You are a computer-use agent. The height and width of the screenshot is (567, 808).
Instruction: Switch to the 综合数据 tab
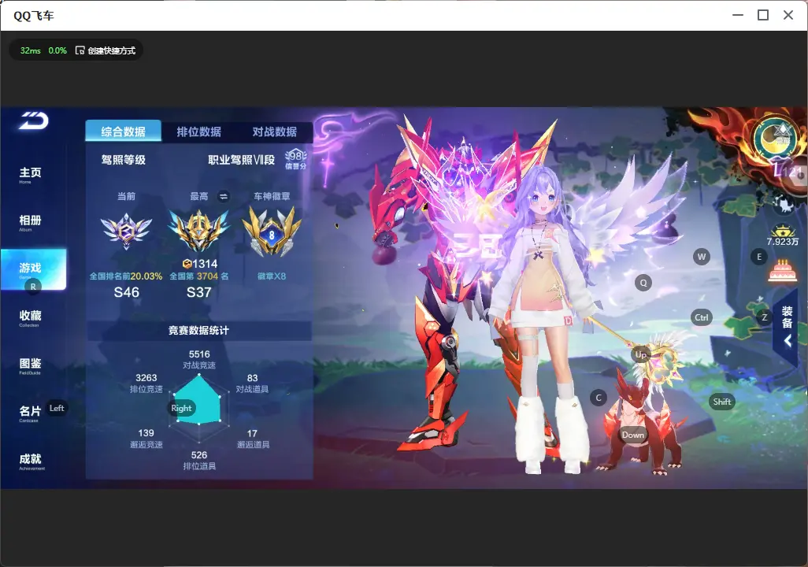click(123, 132)
